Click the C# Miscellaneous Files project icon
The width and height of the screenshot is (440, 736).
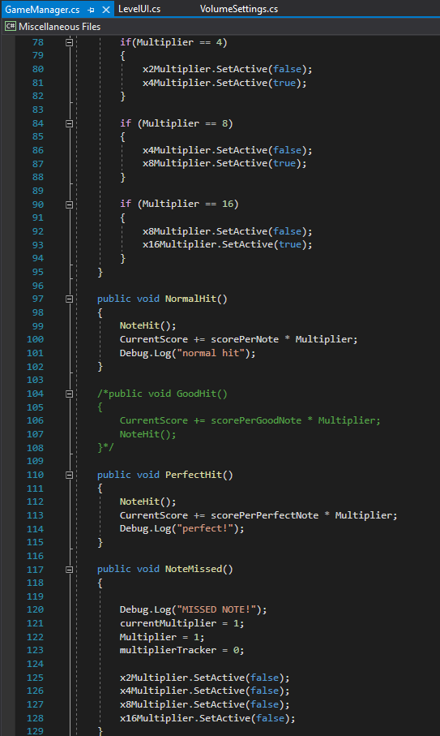[11, 26]
